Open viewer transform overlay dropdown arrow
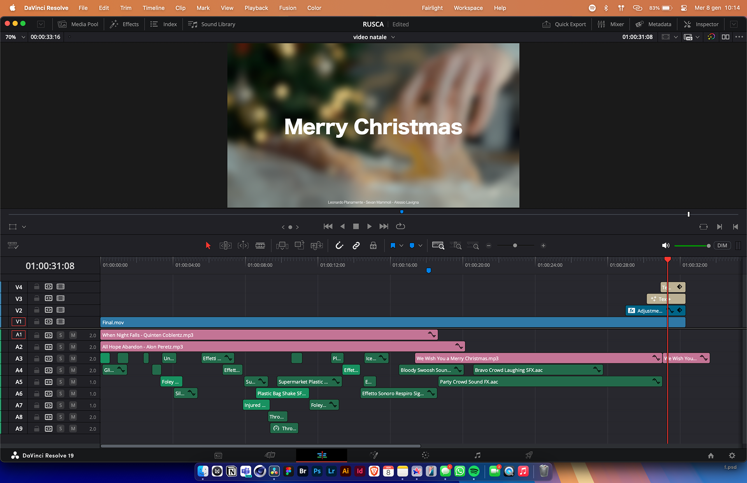This screenshot has height=483, width=747. pos(24,227)
